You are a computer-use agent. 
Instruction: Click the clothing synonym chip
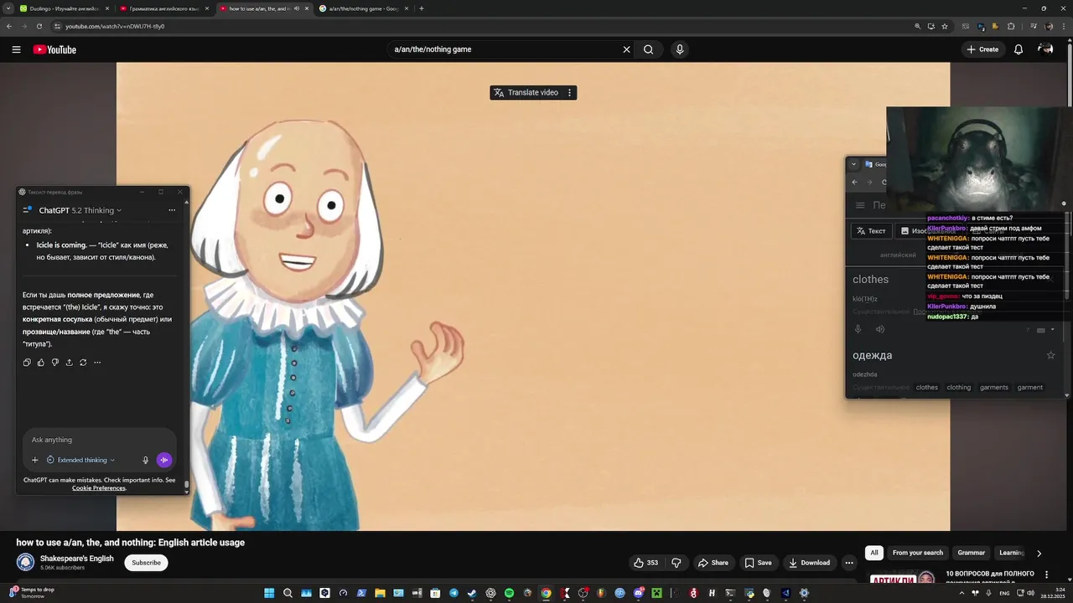coord(958,387)
